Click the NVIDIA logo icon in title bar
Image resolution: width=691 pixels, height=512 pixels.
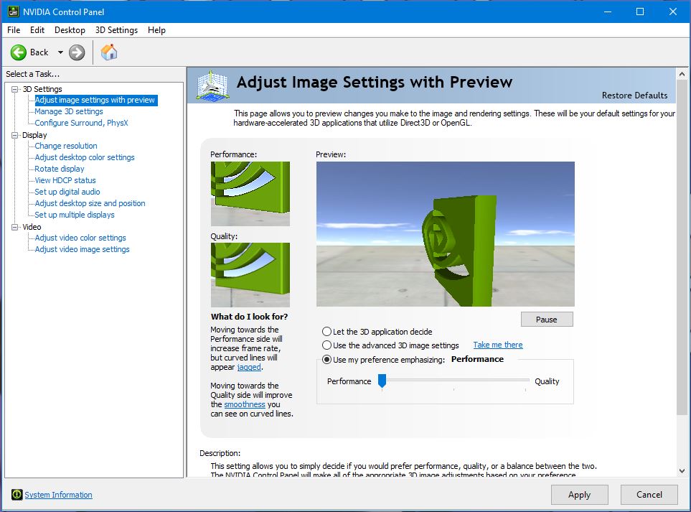(12, 11)
